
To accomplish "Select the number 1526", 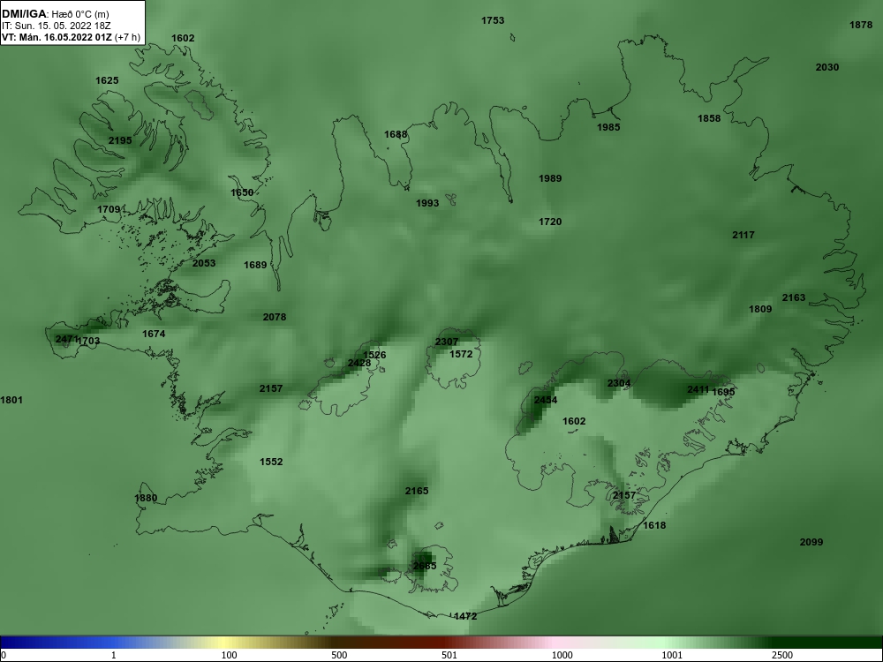I will pos(374,355).
